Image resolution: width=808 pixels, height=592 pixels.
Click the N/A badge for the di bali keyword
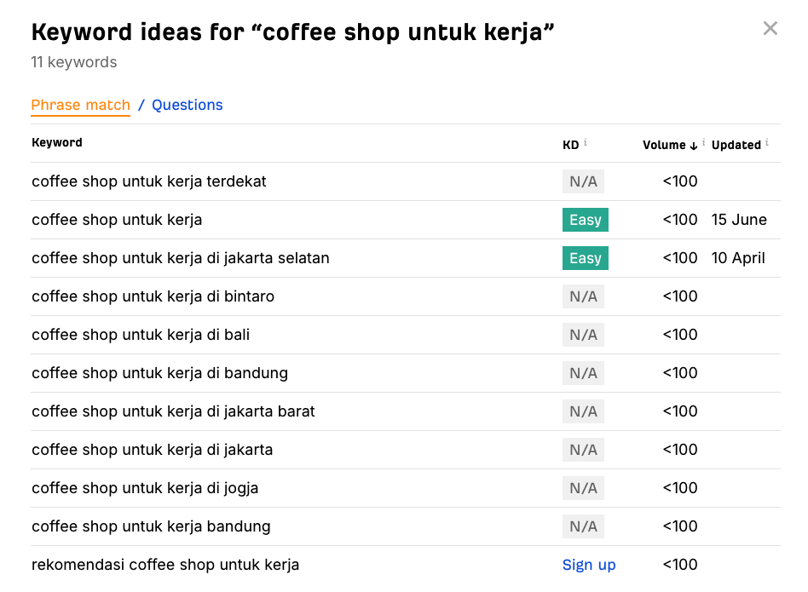[583, 334]
